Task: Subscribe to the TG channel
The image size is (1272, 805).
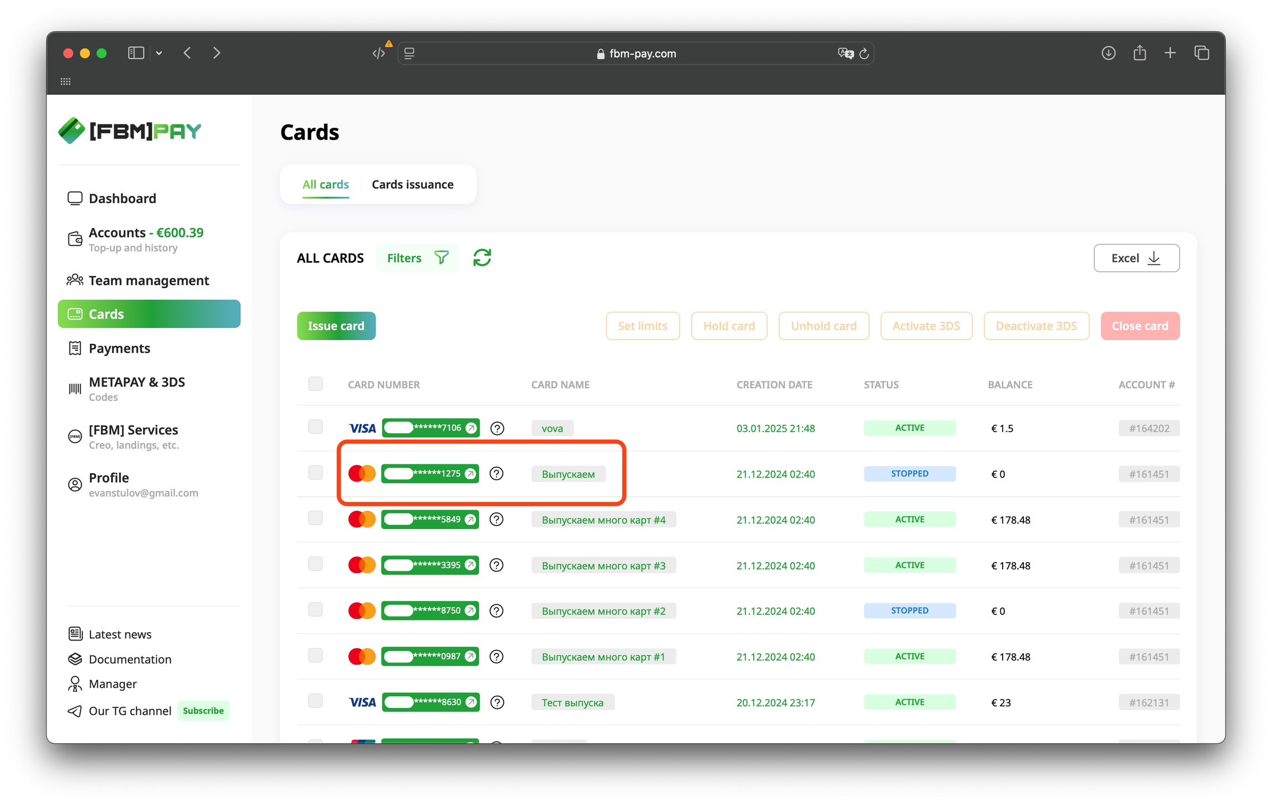Action: point(203,711)
